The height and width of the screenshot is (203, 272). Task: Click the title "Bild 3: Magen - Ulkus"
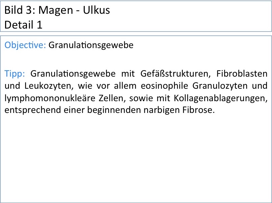pyautogui.click(x=57, y=10)
